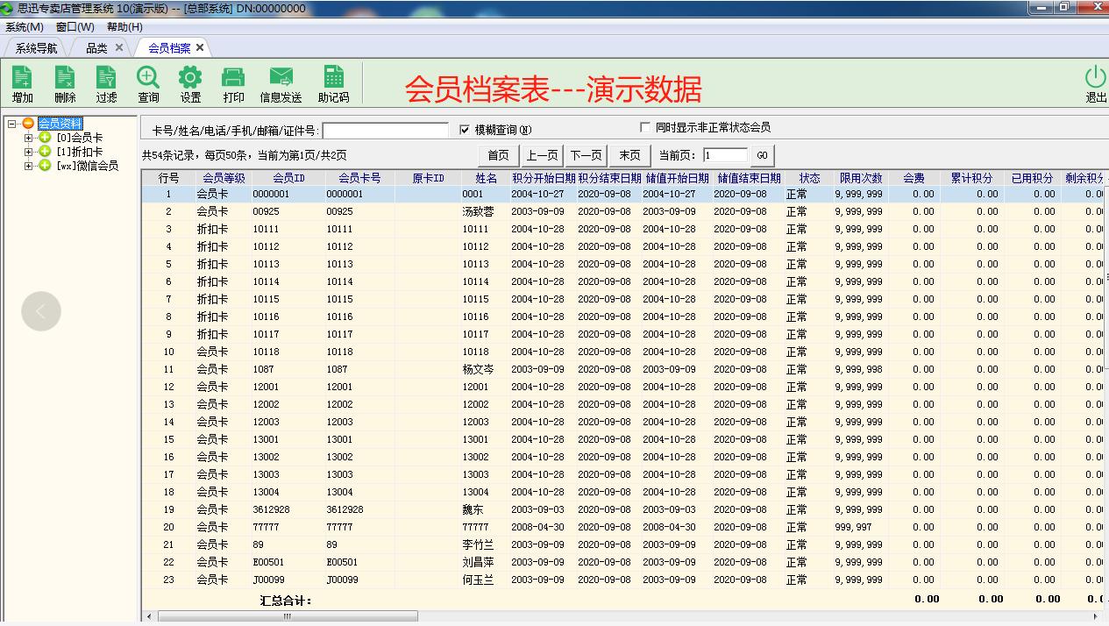1109x626 pixels.
Task: Check 同时显示非正常状态会员 option
Action: tap(646, 129)
